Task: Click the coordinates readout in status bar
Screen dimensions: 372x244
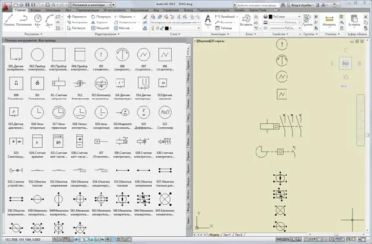Action: tap(23, 239)
